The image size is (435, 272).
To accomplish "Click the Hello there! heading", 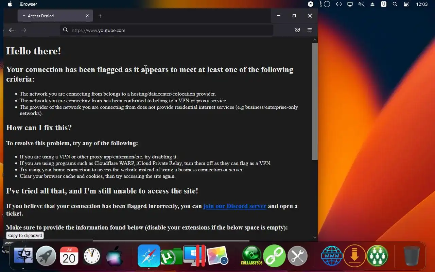I will [x=34, y=51].
